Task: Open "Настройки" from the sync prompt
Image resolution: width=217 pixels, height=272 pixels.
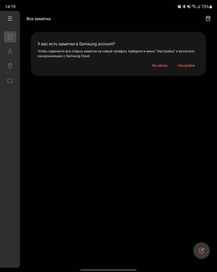Action: click(186, 66)
